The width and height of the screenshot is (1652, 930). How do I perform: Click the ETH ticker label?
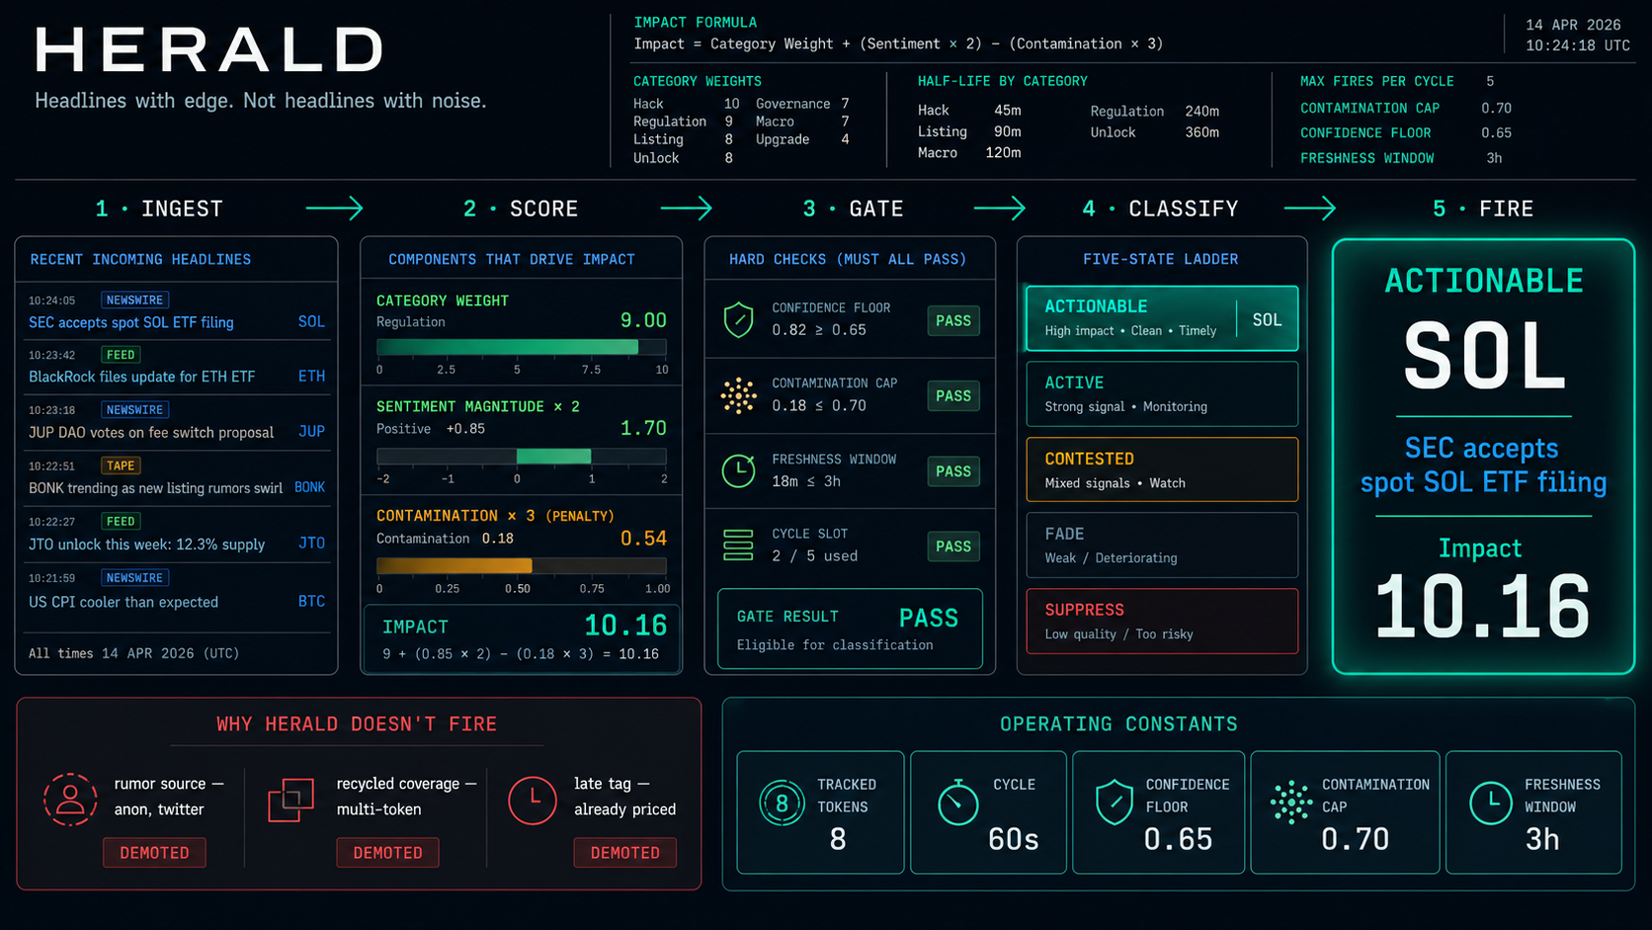tap(311, 376)
